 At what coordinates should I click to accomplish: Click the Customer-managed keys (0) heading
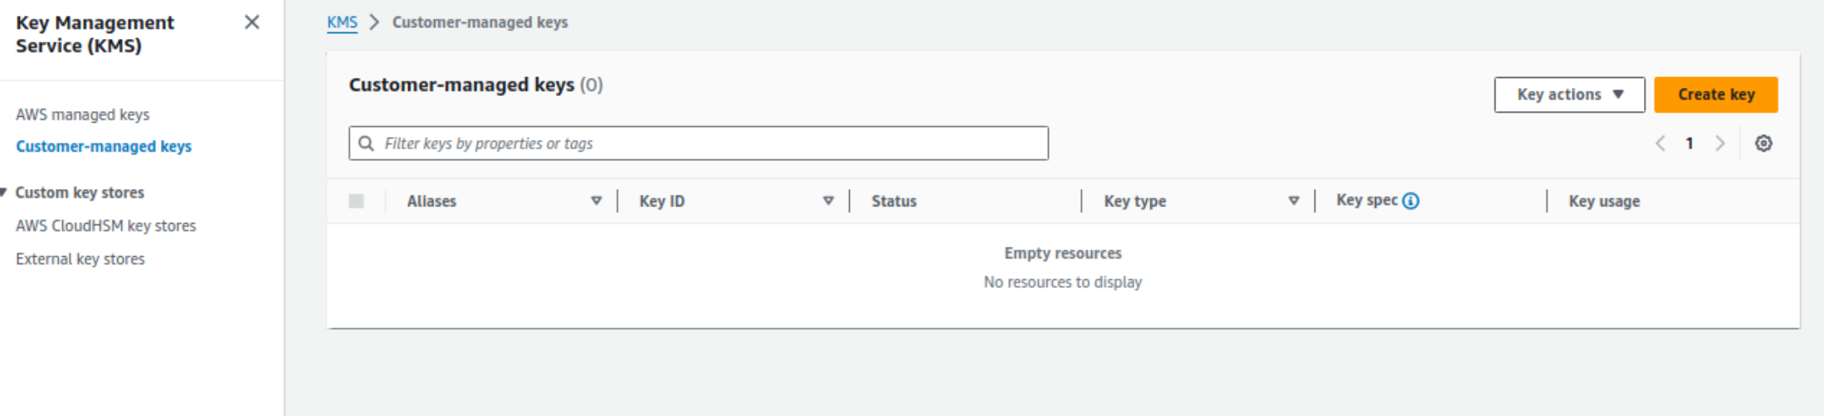click(x=476, y=85)
